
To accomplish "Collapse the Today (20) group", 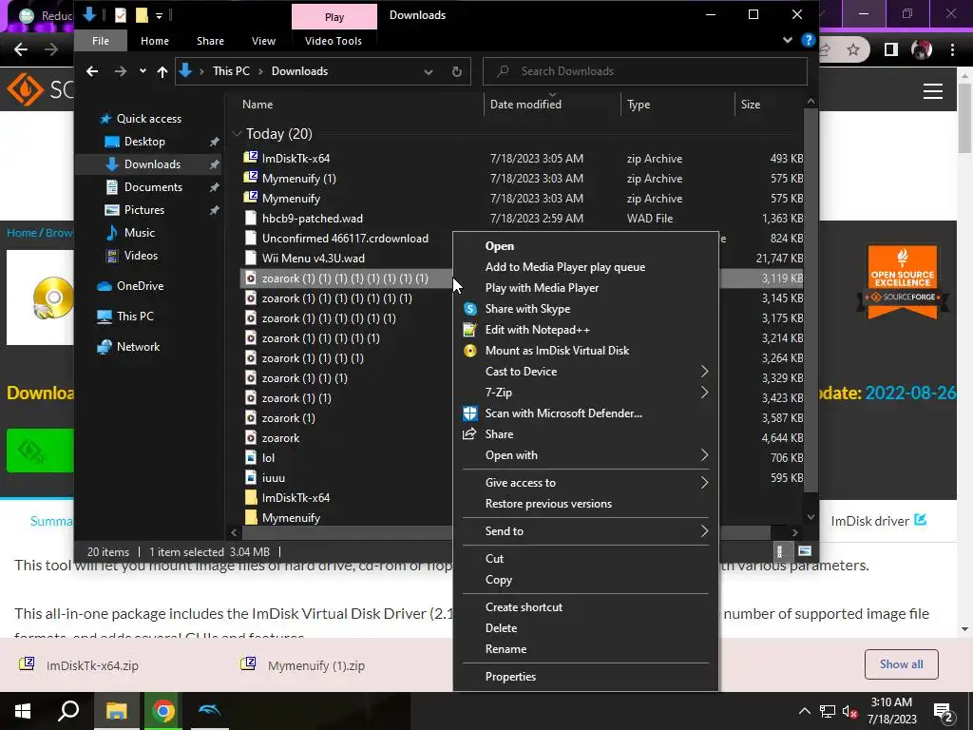I will (x=237, y=133).
